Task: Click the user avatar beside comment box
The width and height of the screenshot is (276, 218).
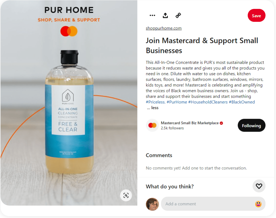Action: tap(152, 204)
